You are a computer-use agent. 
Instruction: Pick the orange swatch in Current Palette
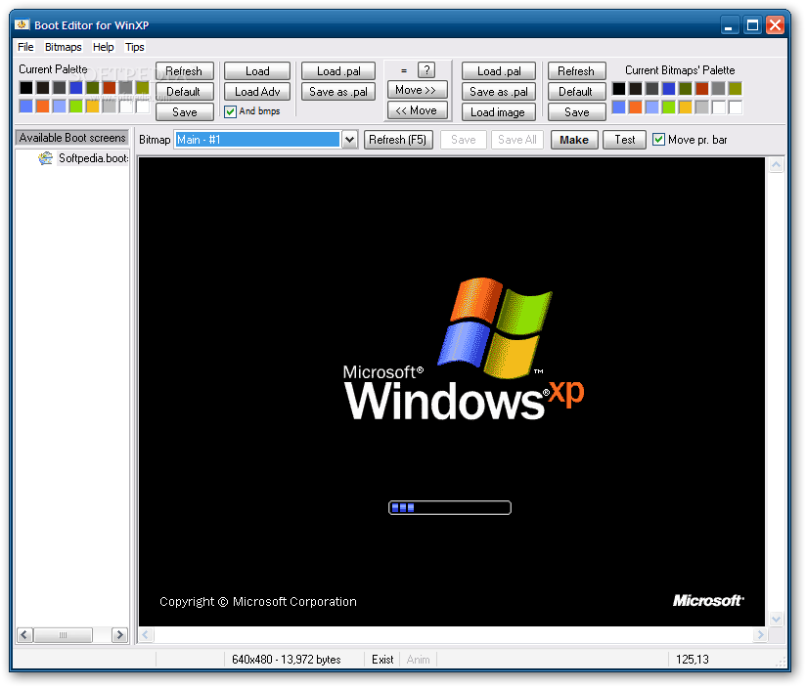[43, 107]
